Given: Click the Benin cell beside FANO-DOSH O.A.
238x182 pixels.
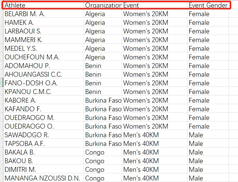Looking at the screenshot, I should (103, 83).
